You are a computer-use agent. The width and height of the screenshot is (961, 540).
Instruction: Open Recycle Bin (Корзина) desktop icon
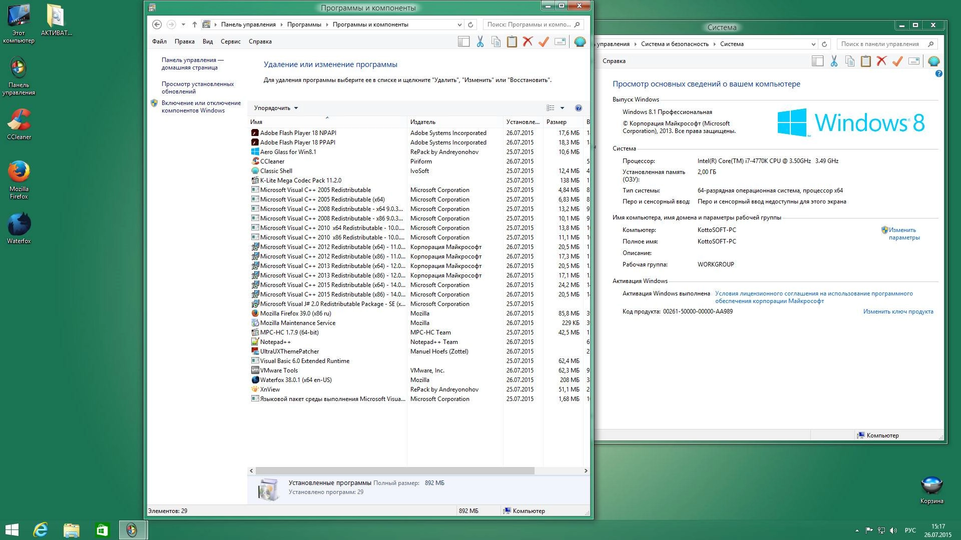[x=931, y=490]
